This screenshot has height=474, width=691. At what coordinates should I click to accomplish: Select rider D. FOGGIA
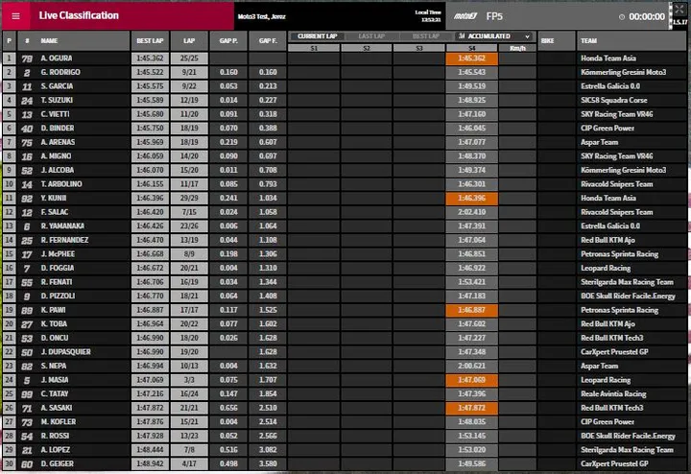coord(58,269)
